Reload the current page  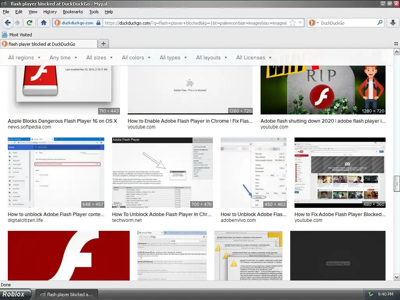[30, 23]
